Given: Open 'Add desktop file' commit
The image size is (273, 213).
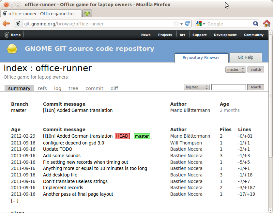Looking at the screenshot, I should tap(60, 175).
